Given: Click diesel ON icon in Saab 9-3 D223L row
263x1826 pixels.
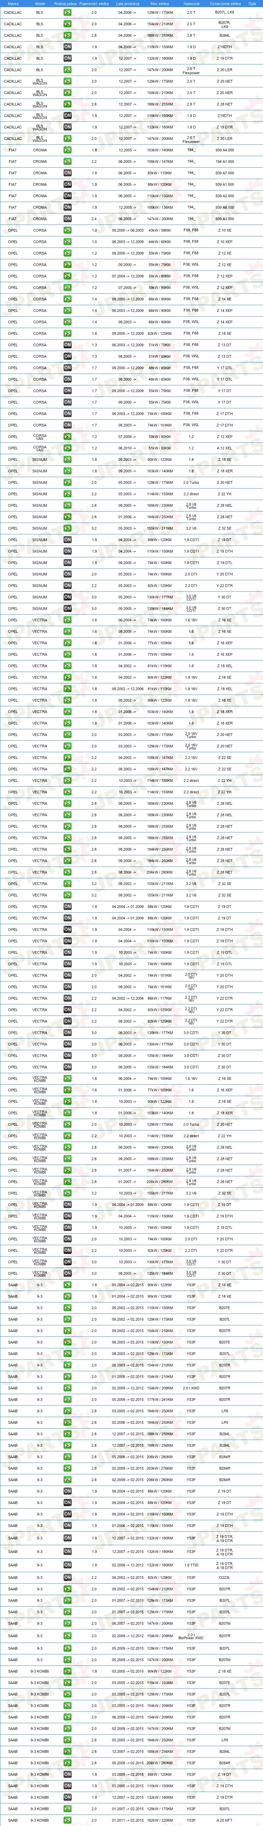Looking at the screenshot, I should [x=68, y=1577].
